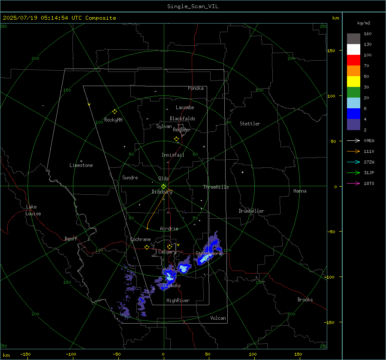This screenshot has width=386, height=360.
Task: Select yellow diamond marker below Cochrane
Action: click(x=147, y=247)
